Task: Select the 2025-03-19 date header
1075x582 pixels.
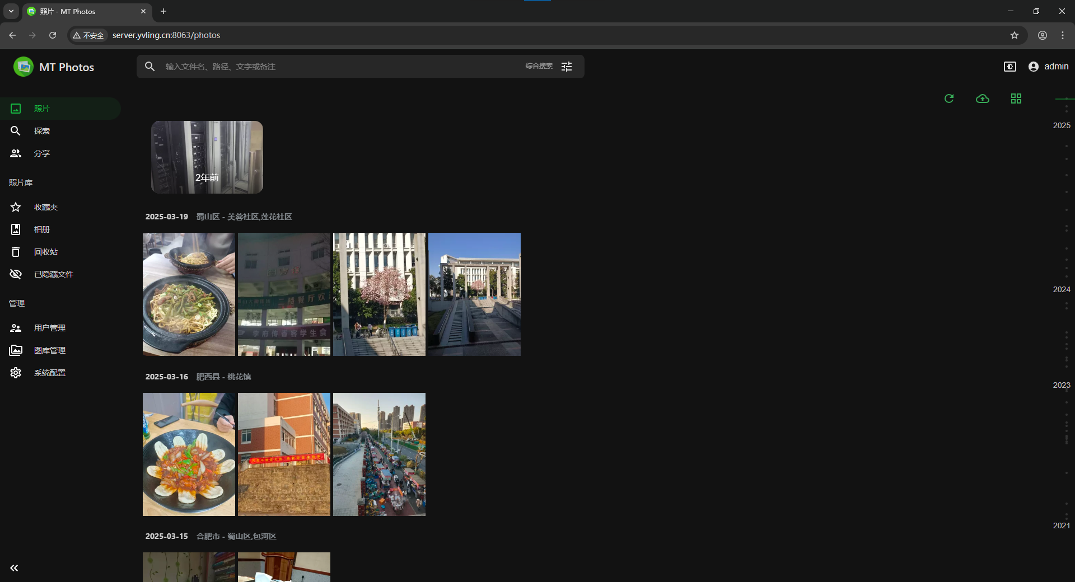Action: [x=166, y=217]
